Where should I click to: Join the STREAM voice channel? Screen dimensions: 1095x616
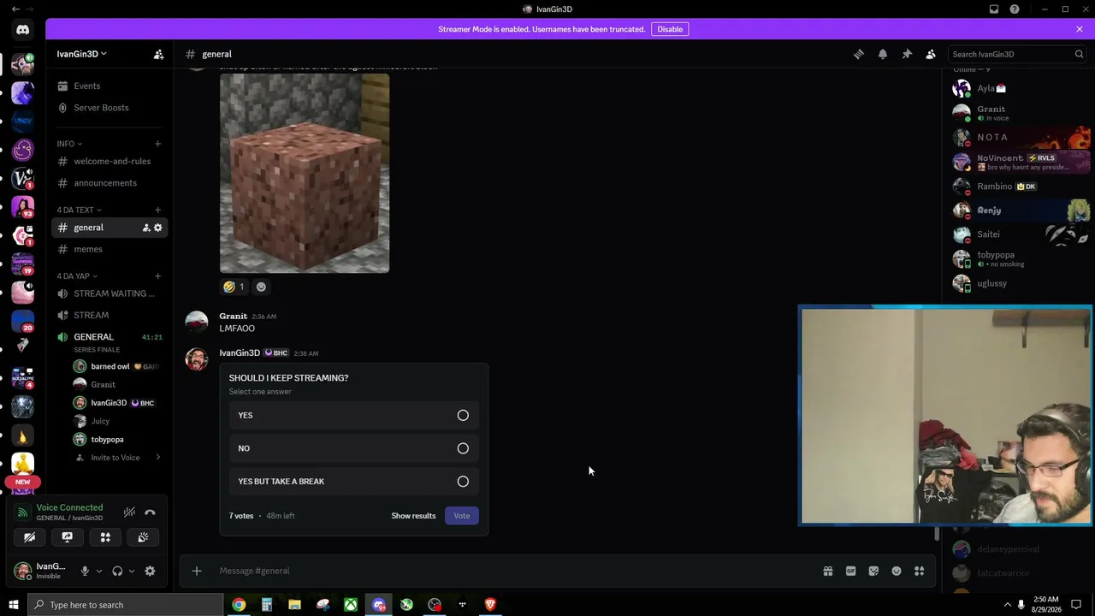(x=109, y=315)
